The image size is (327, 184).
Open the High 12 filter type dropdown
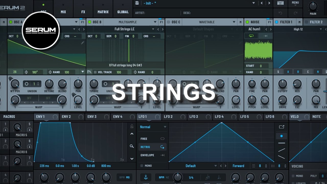(x=321, y=29)
